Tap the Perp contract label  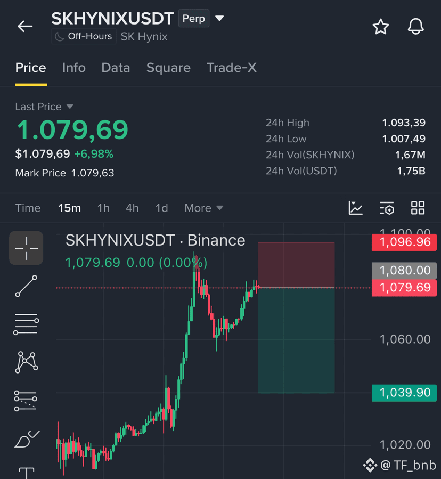194,18
